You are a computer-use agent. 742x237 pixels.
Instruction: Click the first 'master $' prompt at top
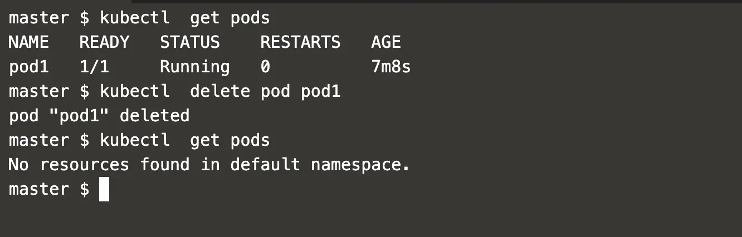[x=49, y=18]
